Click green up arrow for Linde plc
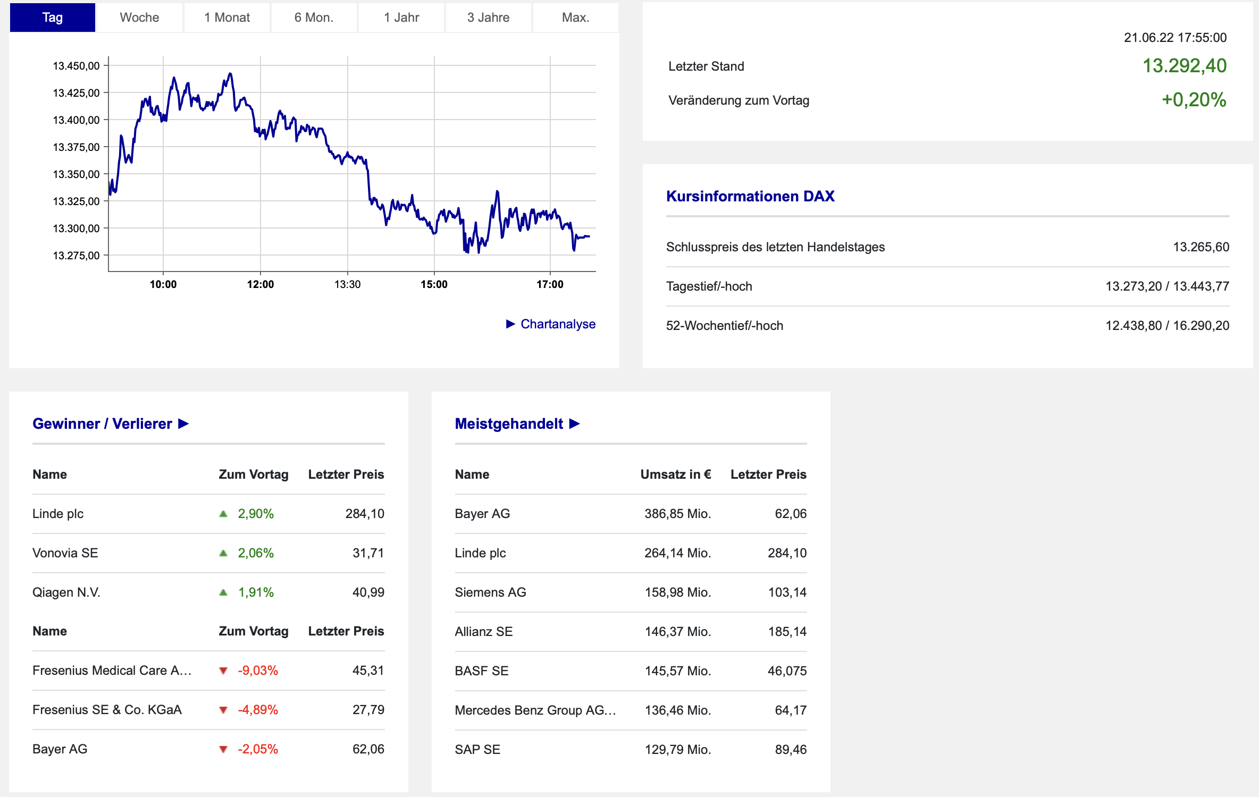The width and height of the screenshot is (1259, 797). click(x=223, y=514)
